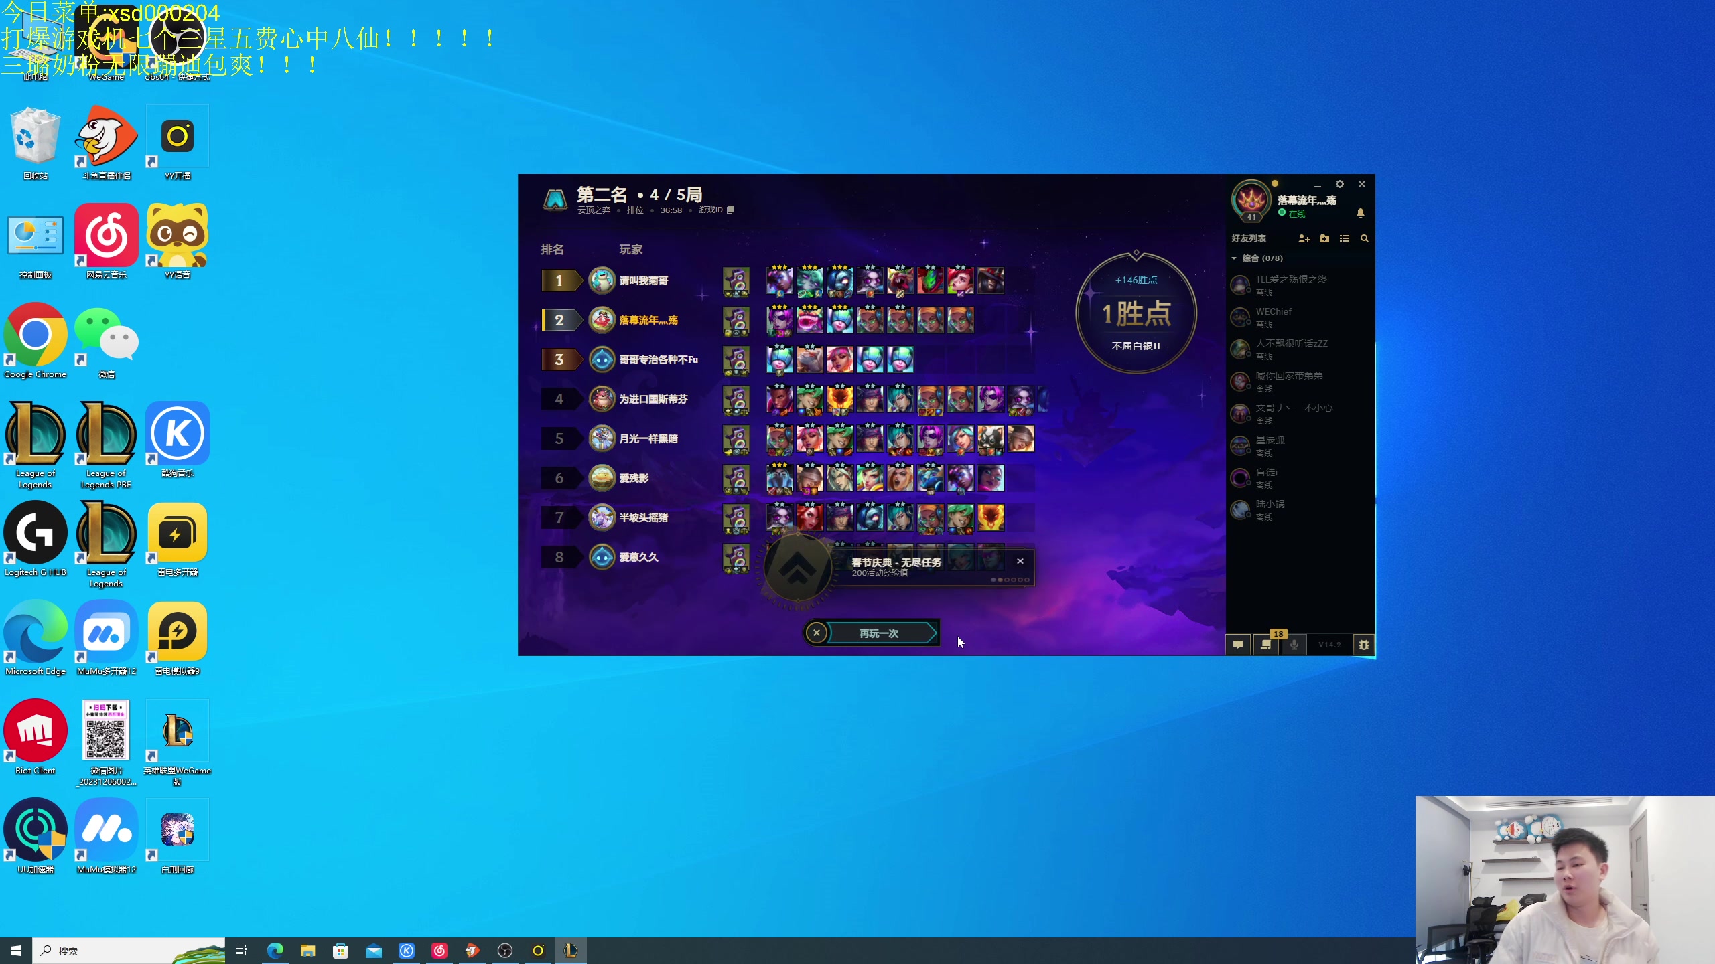Select friend 盲徒i
Screen dimensions: 1715x964
click(x=1298, y=477)
